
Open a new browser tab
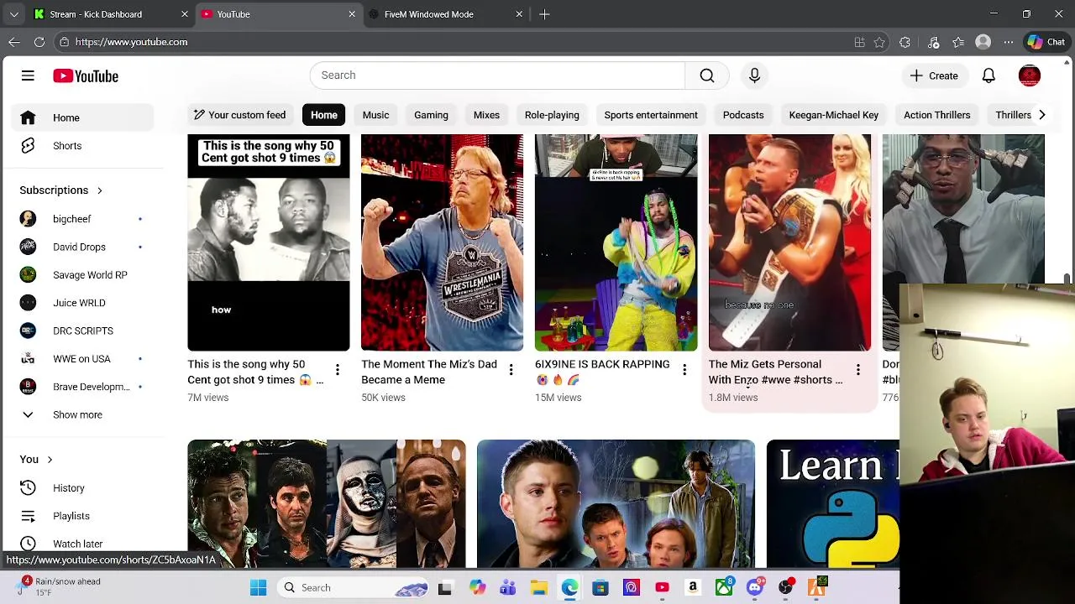[544, 14]
